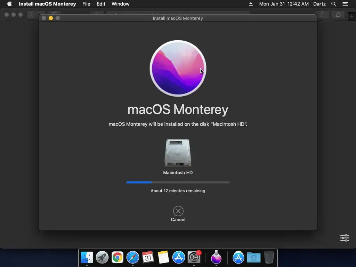356x267 pixels.
Task: Click the Install macOS Monterey Dock icon
Action: tap(216, 257)
